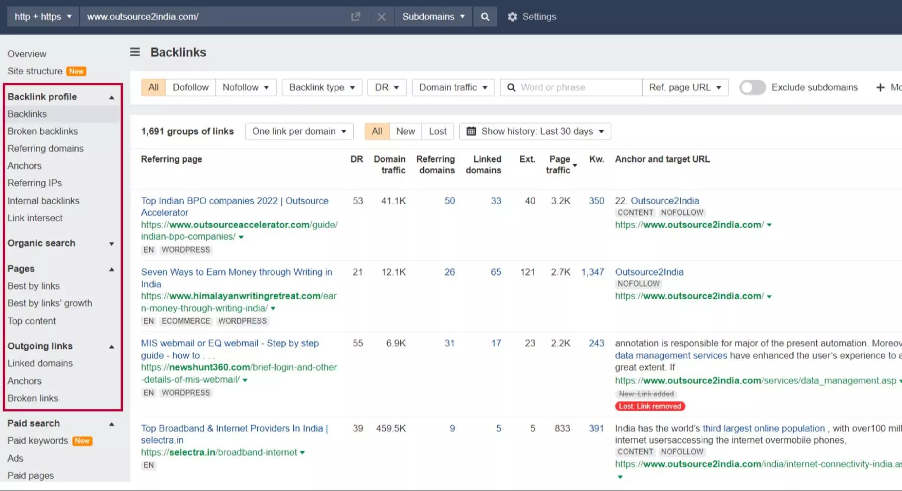902x491 pixels.
Task: Click the magnifier search button
Action: click(485, 17)
